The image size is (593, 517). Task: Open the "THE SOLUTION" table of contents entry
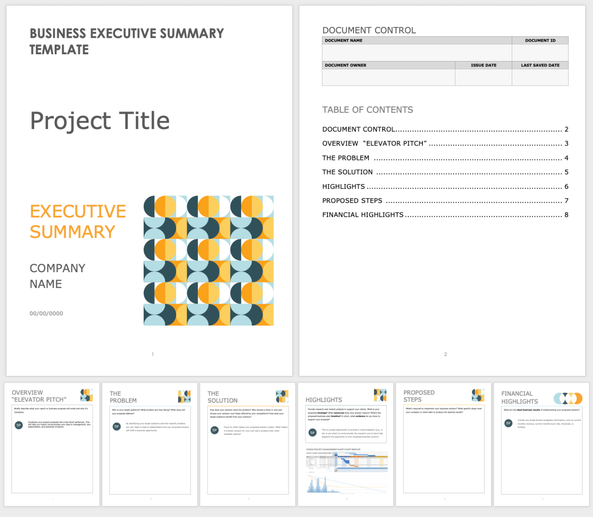pos(347,172)
